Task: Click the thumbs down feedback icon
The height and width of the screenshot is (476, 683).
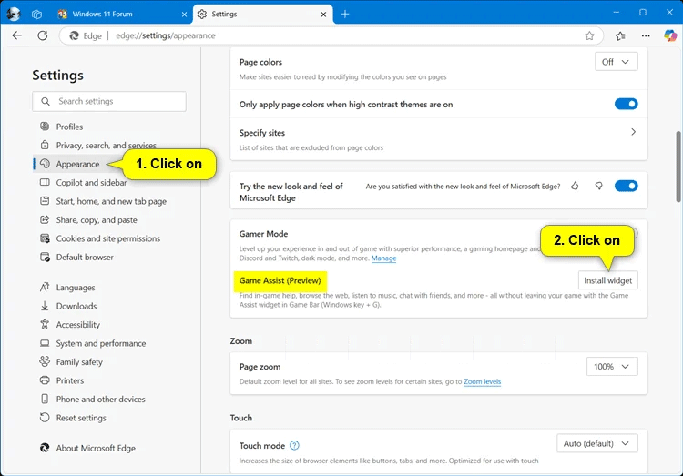Action: pos(598,186)
